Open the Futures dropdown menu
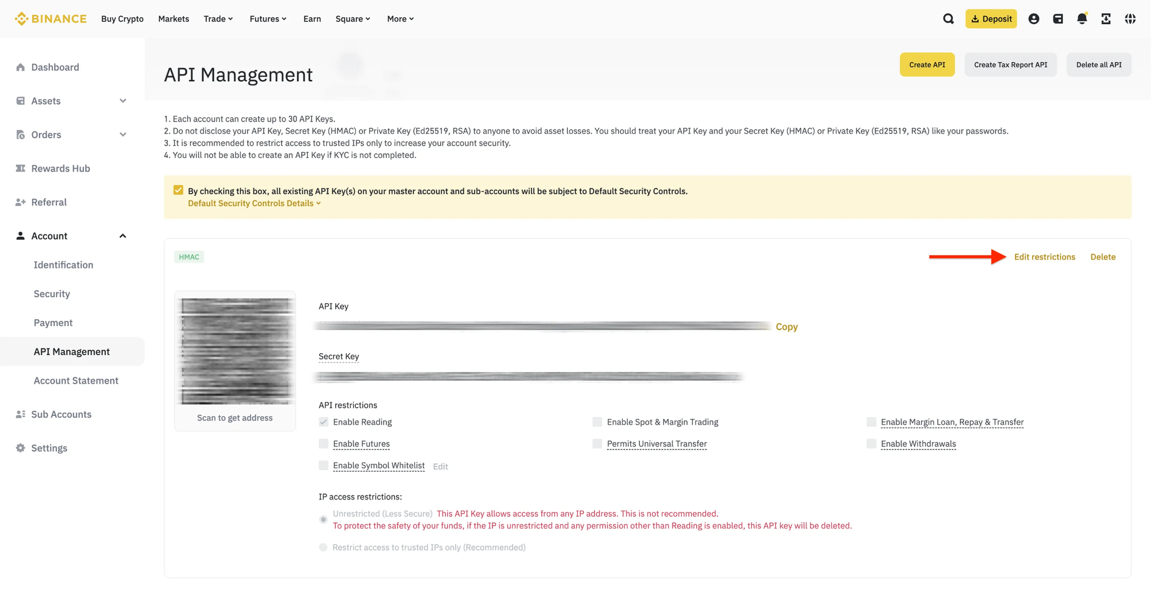This screenshot has height=598, width=1152. pos(268,19)
